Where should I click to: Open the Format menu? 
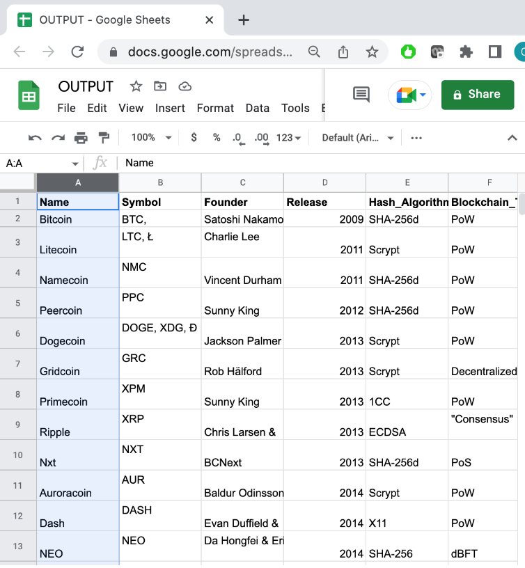pyautogui.click(x=215, y=109)
